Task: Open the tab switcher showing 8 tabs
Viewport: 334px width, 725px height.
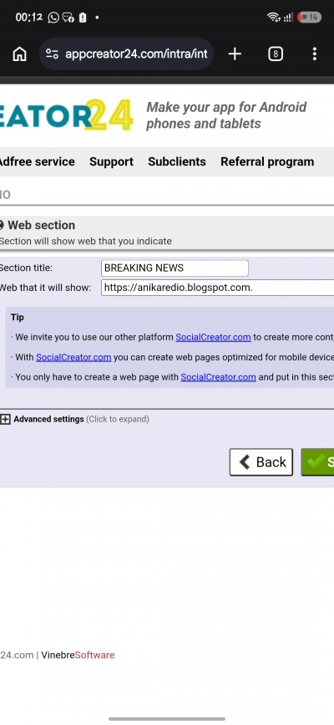Action: [x=276, y=54]
